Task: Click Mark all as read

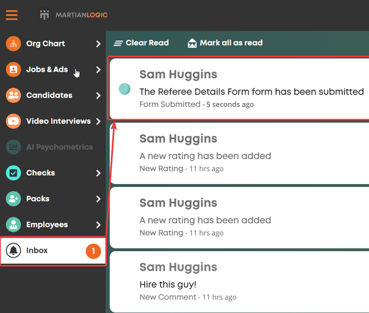Action: tap(225, 43)
